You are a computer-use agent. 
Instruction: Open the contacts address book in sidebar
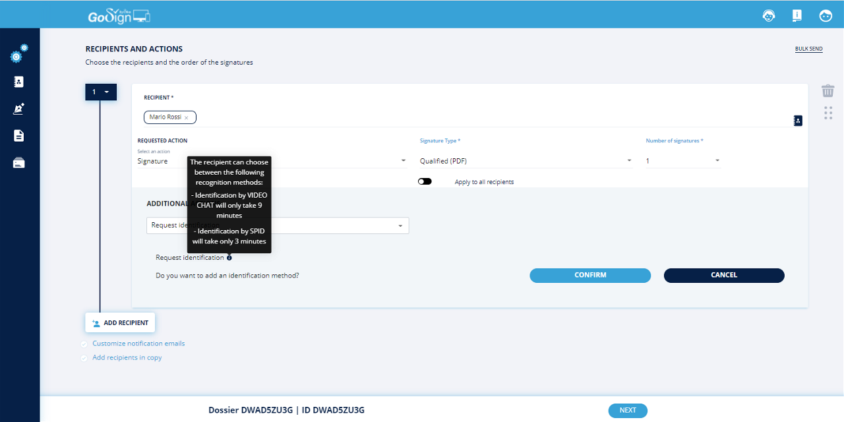[x=19, y=82]
